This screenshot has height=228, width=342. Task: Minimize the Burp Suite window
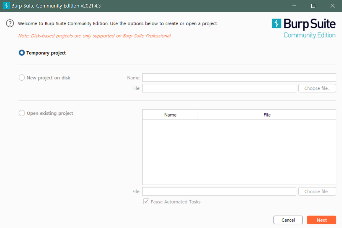pyautogui.click(x=294, y=6)
